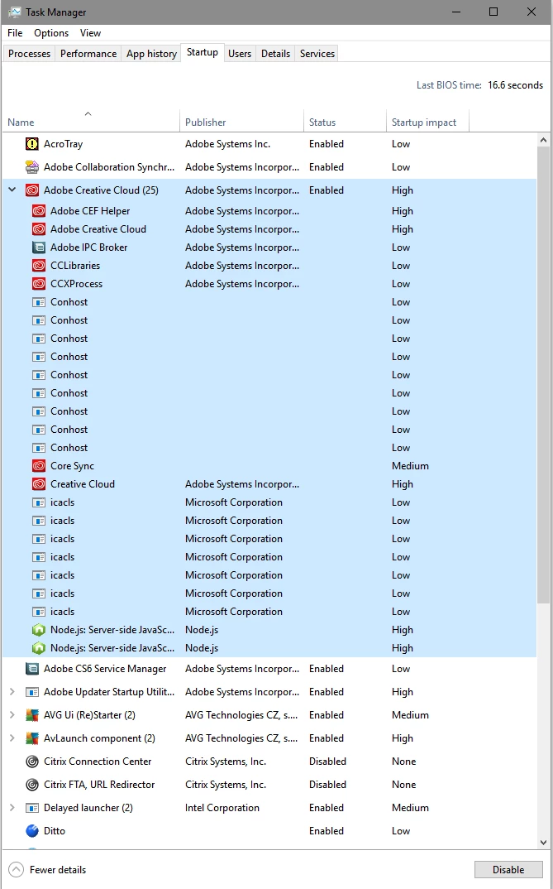
Task: Click the High impact of Adobe CEF Helper
Action: [x=403, y=211]
